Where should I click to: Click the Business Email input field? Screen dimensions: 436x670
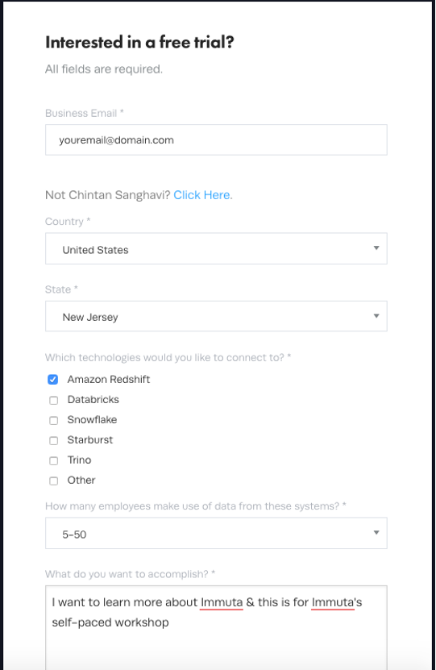tap(216, 139)
